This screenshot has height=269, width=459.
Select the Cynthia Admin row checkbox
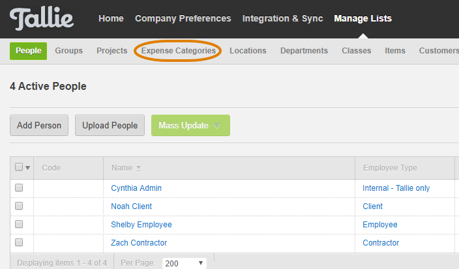(x=19, y=188)
